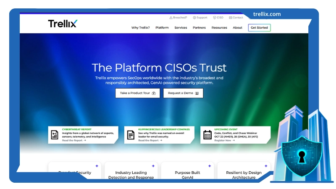Click the Support gear icon
This screenshot has height=189, width=336.
point(194,18)
